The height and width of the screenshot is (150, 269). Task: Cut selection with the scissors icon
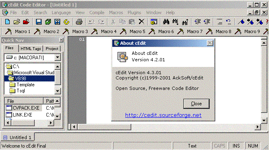tap(113, 22)
